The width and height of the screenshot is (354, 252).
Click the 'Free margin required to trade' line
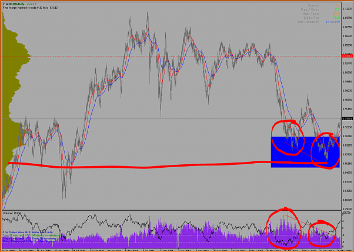click(30, 8)
